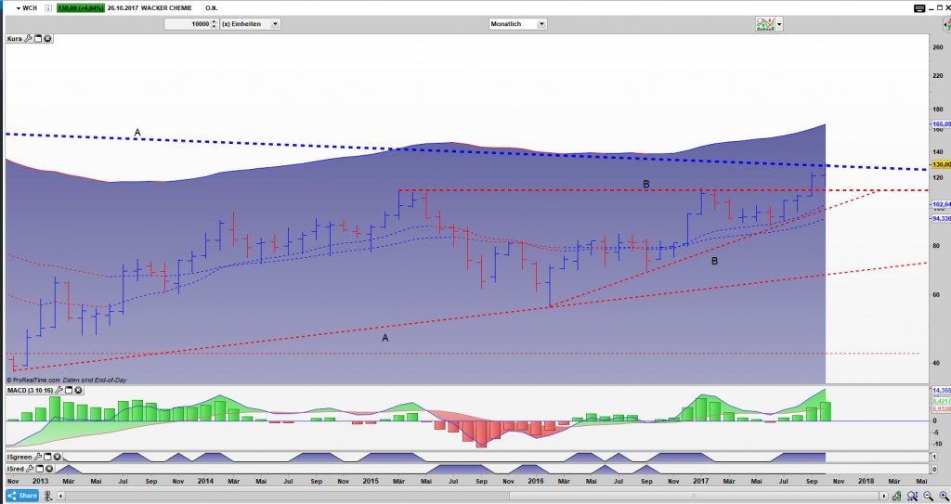This screenshot has height=504, width=951.
Task: Click the Kurs panel title
Action: coord(15,39)
